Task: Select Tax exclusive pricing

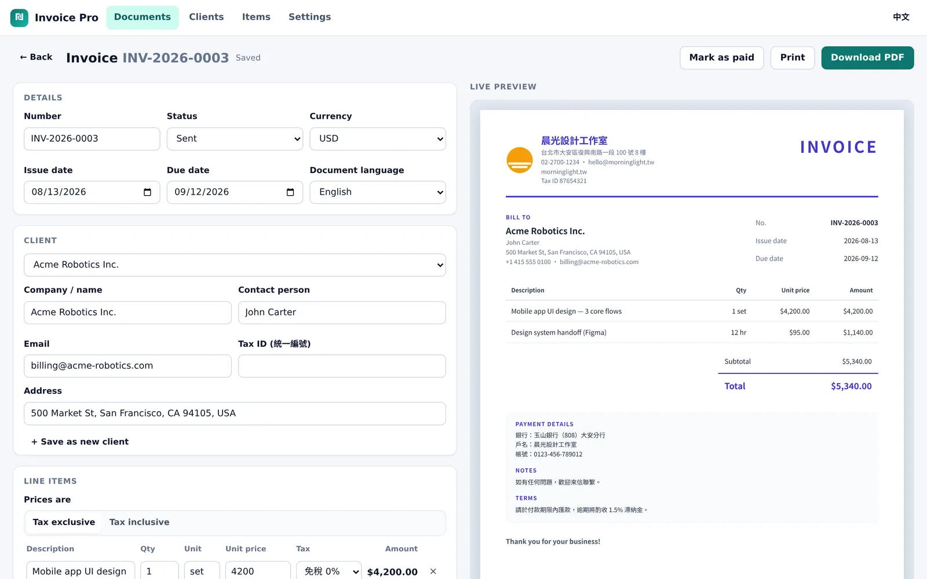Action: [64, 522]
